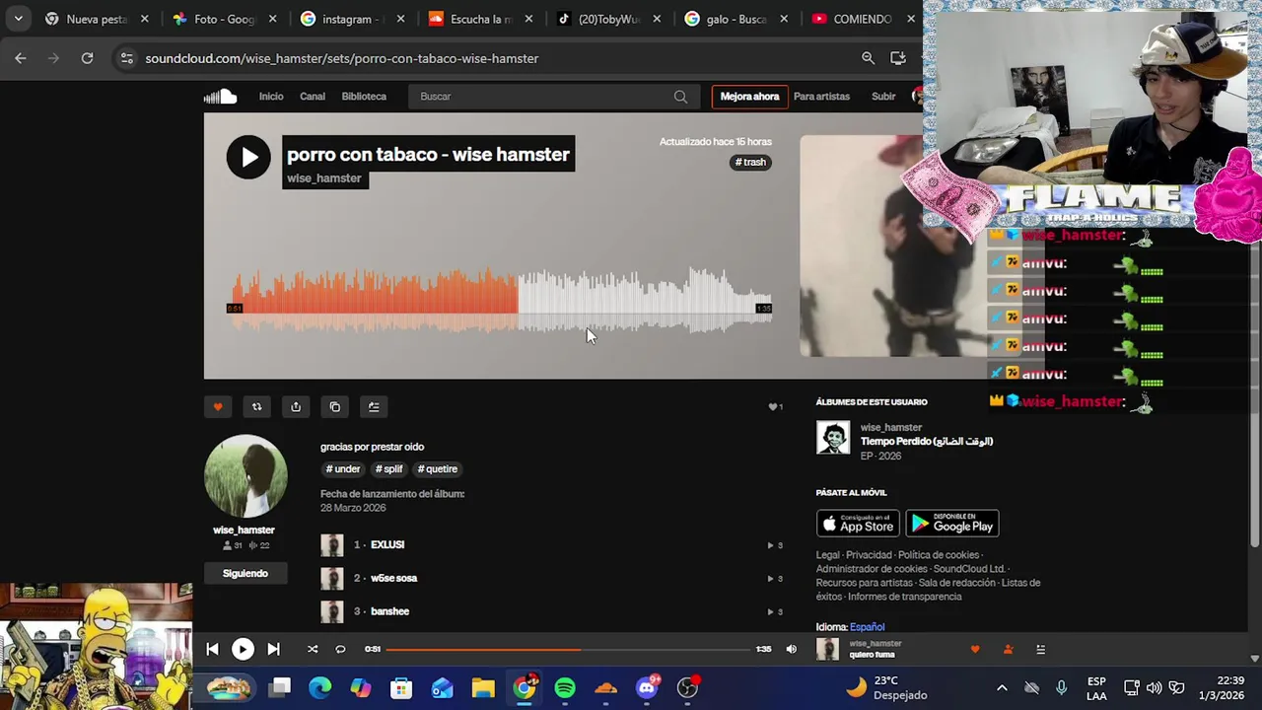The height and width of the screenshot is (710, 1262).
Task: Like current track quiero fuma
Action: coord(975,649)
